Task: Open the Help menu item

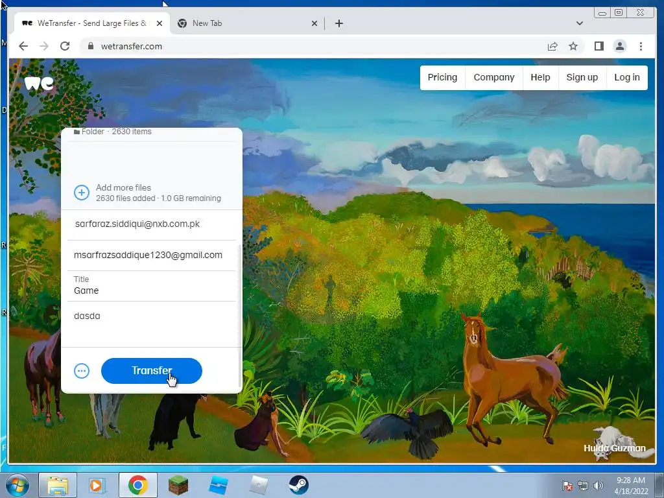Action: point(540,78)
